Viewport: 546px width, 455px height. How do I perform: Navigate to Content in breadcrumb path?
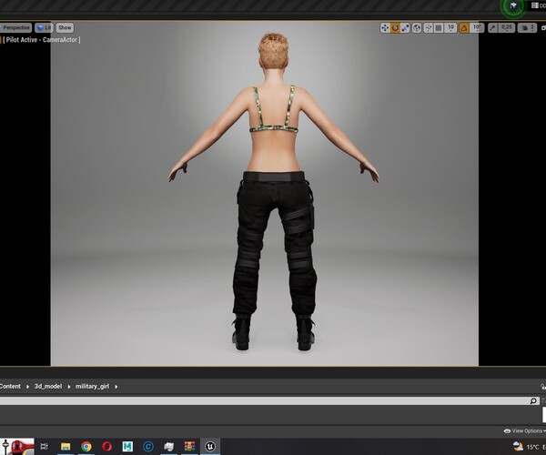(10, 386)
